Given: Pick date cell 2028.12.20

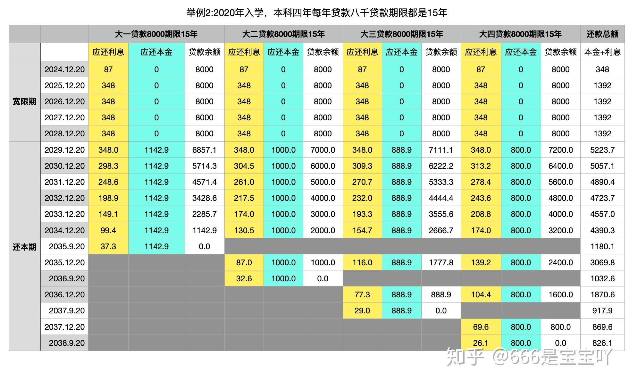Looking at the screenshot, I should 64,133.
